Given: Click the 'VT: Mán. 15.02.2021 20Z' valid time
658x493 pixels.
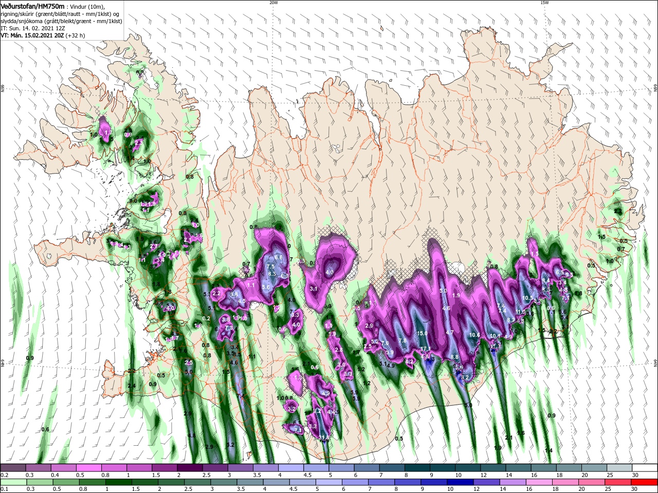Looking at the screenshot, I should pyautogui.click(x=32, y=35).
